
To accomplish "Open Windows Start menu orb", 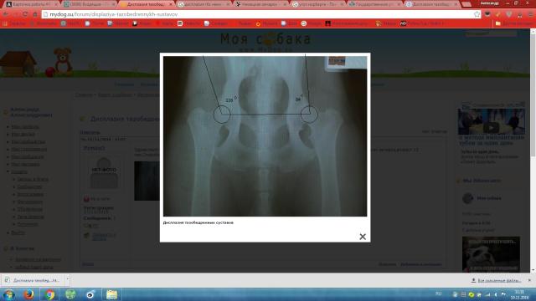I will point(8,294).
